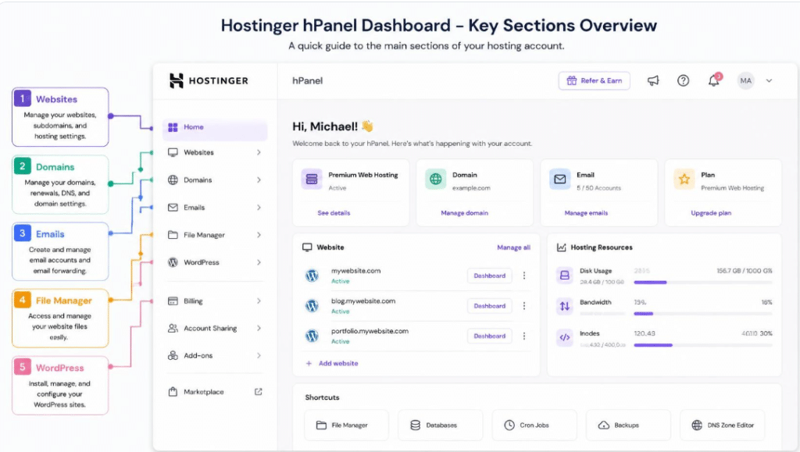Click the Hostinger logo icon
This screenshot has width=800, height=452.
point(176,80)
